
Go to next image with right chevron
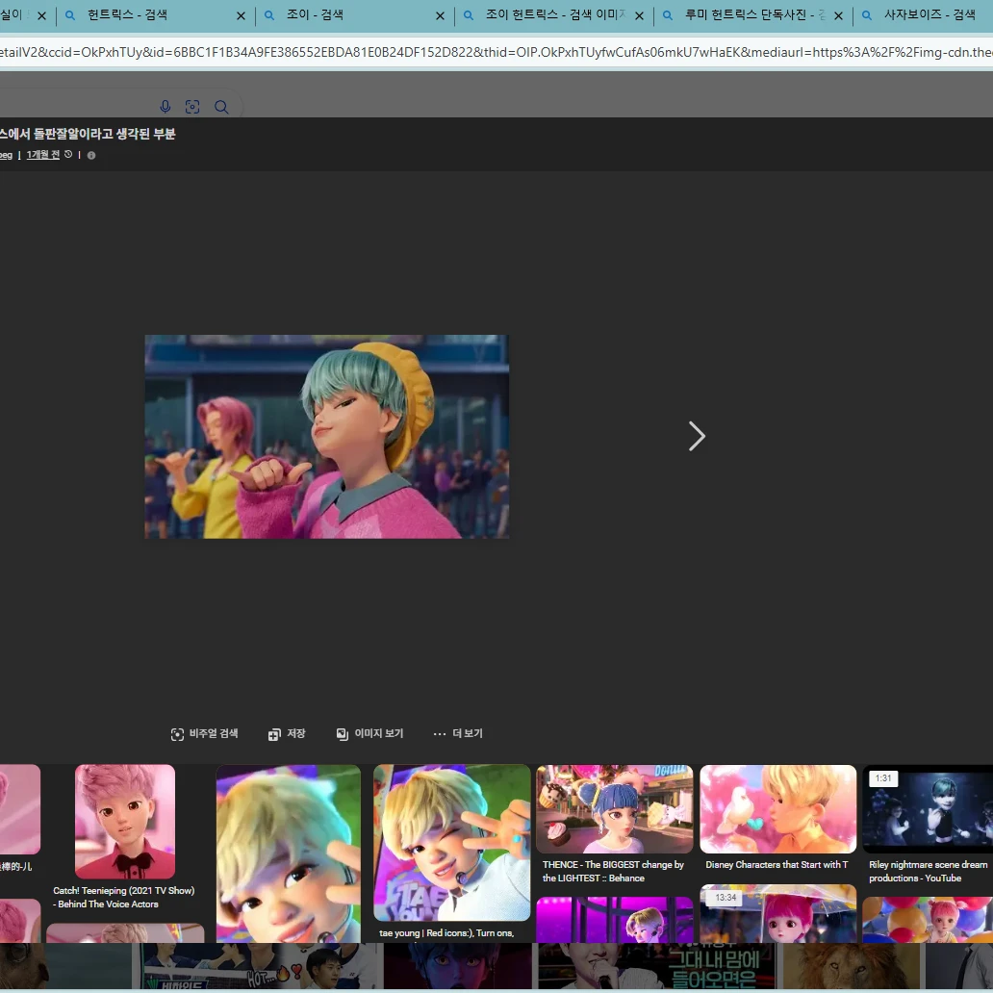(x=697, y=436)
